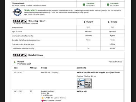Click the 6,450/yr miles cell
The image size is (136, 102).
113,44
